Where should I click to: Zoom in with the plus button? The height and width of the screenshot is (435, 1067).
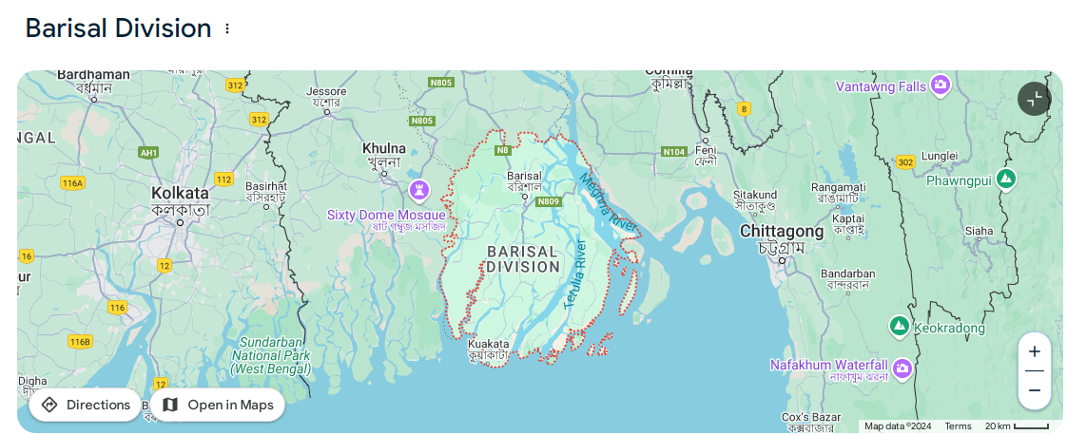click(x=1035, y=351)
